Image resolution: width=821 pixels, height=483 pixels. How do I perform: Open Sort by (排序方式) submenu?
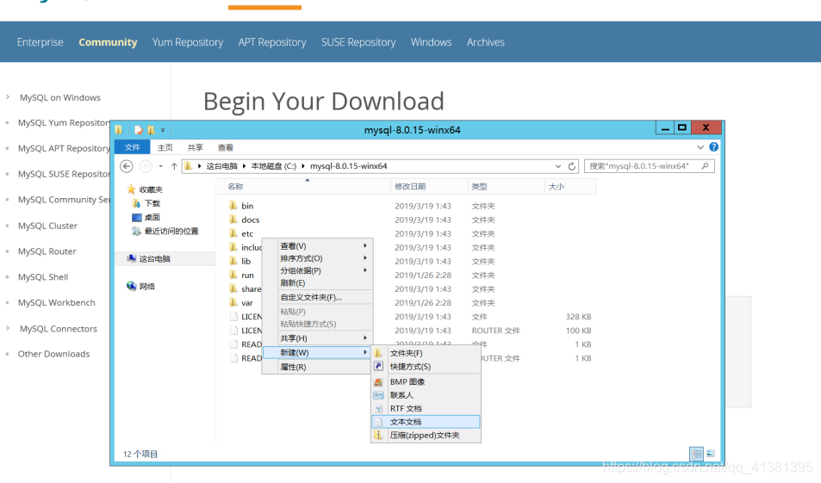pos(317,258)
